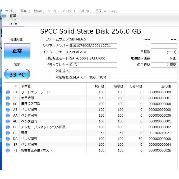Open the ファイル(F) menu
The image size is (179, 179).
click(10, 11)
